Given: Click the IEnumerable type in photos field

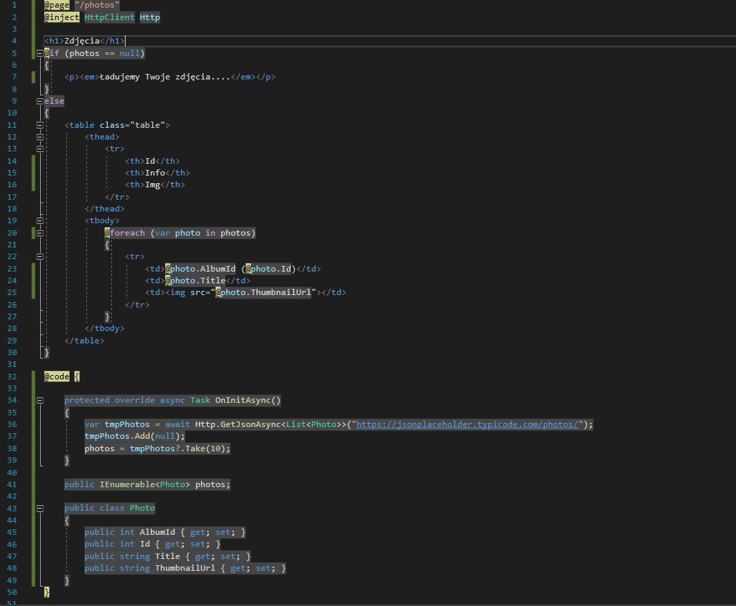Looking at the screenshot, I should pyautogui.click(x=127, y=484).
